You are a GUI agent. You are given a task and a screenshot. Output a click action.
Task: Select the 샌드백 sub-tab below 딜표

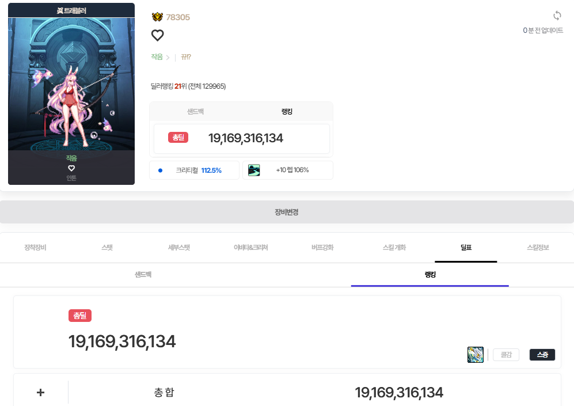pyautogui.click(x=143, y=275)
